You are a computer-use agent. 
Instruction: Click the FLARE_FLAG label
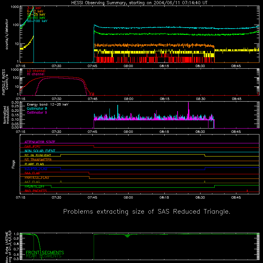[x=34, y=164]
